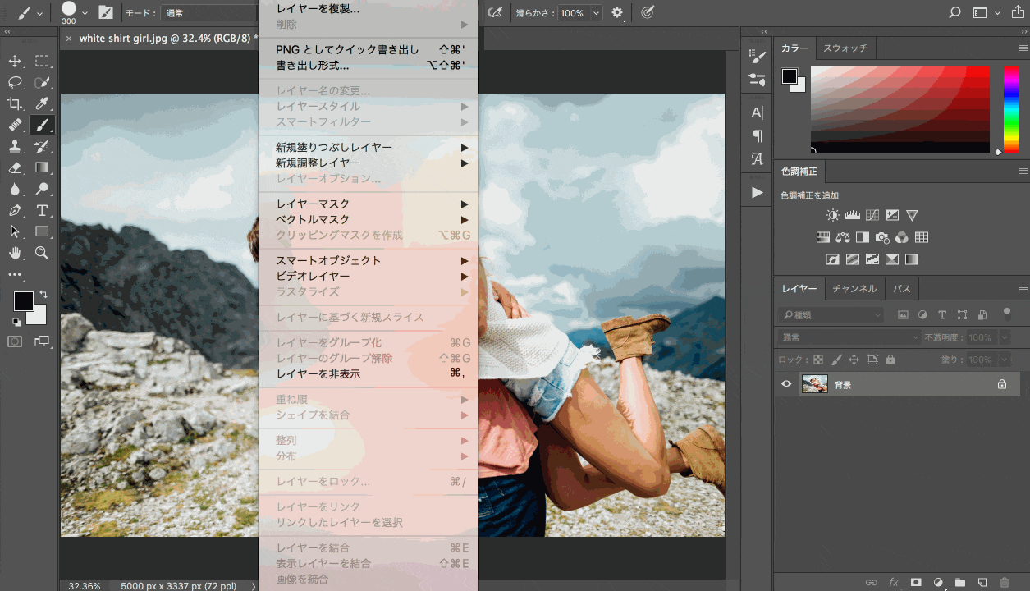Add a Levels adjustment
This screenshot has height=591, width=1030.
853,215
